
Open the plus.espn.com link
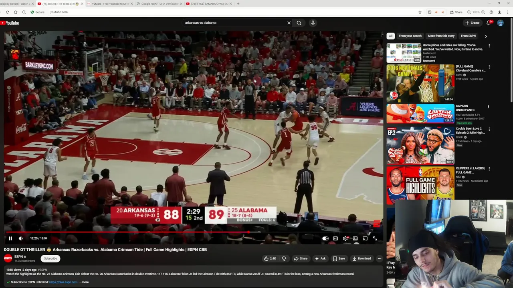pyautogui.click(x=63, y=282)
